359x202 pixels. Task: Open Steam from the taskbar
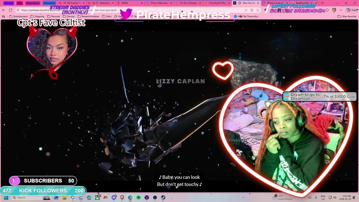click(163, 198)
